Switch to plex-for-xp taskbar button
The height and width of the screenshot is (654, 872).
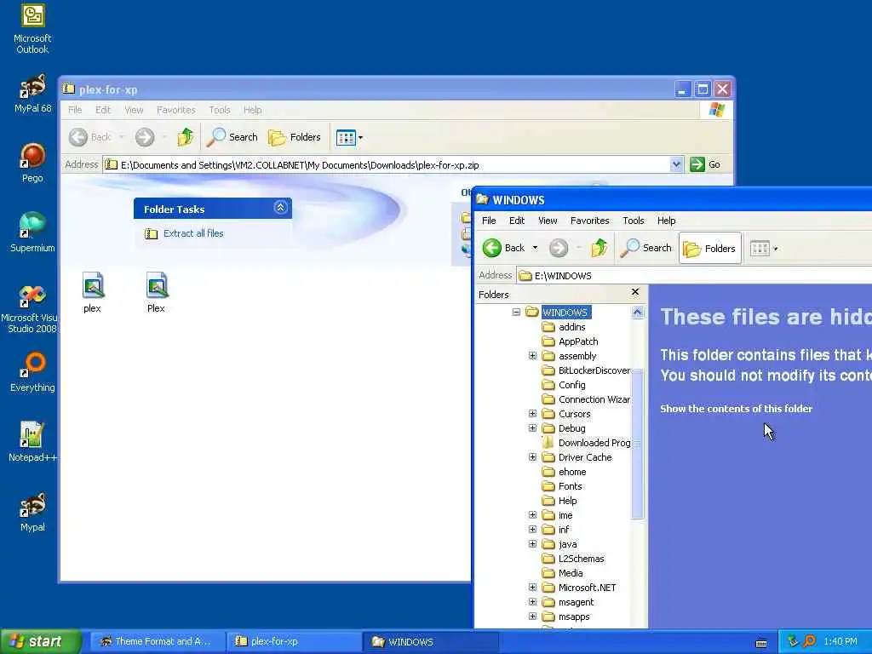(294, 642)
